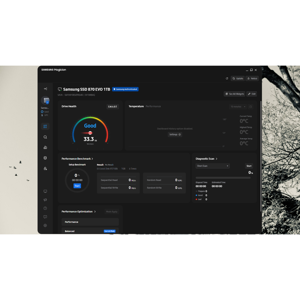300x300 pixels.
Task: Open the settings gear in sidebar
Action: (45, 225)
